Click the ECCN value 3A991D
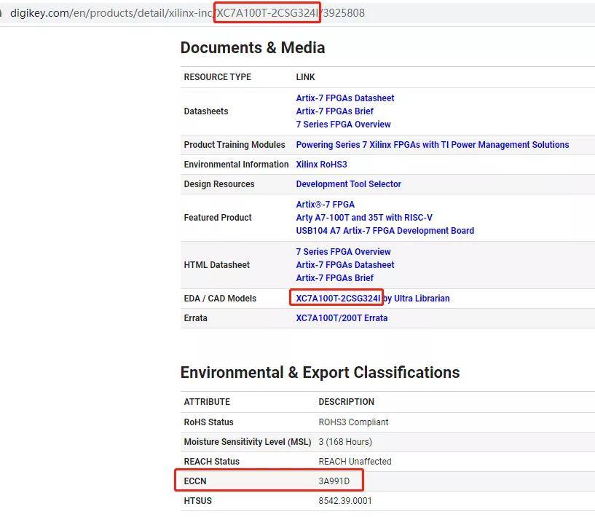The height and width of the screenshot is (517, 595). point(334,481)
